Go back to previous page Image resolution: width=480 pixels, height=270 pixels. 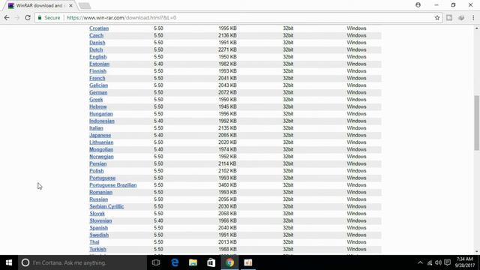pos(7,18)
